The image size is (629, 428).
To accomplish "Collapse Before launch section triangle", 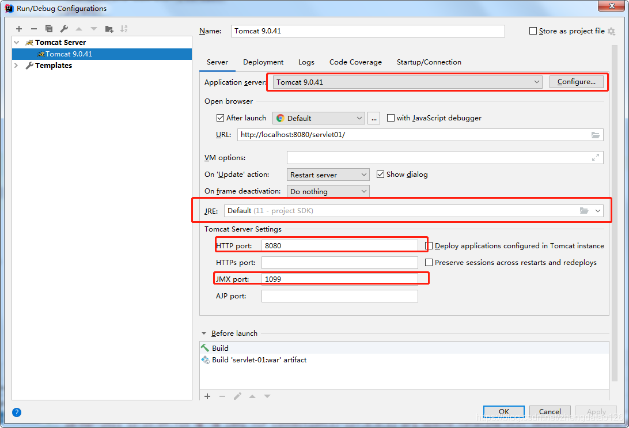I will click(204, 334).
